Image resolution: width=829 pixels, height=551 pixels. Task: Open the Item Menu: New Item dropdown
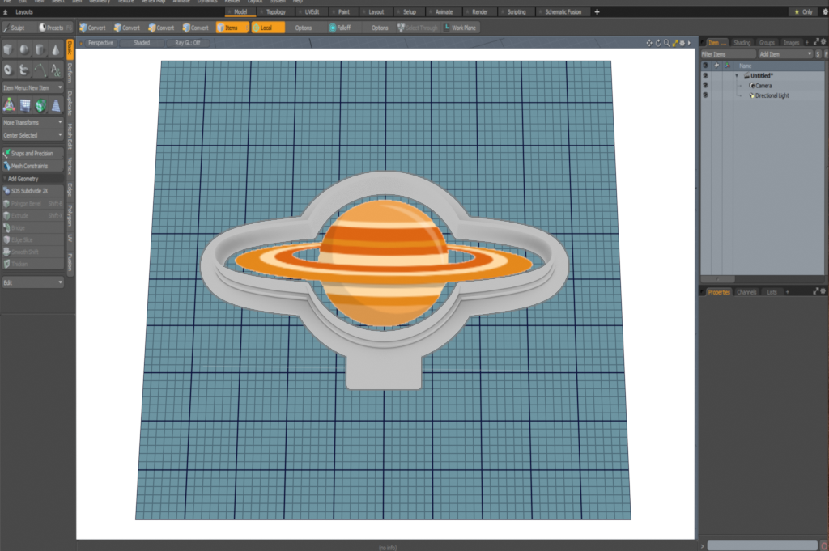pos(32,87)
